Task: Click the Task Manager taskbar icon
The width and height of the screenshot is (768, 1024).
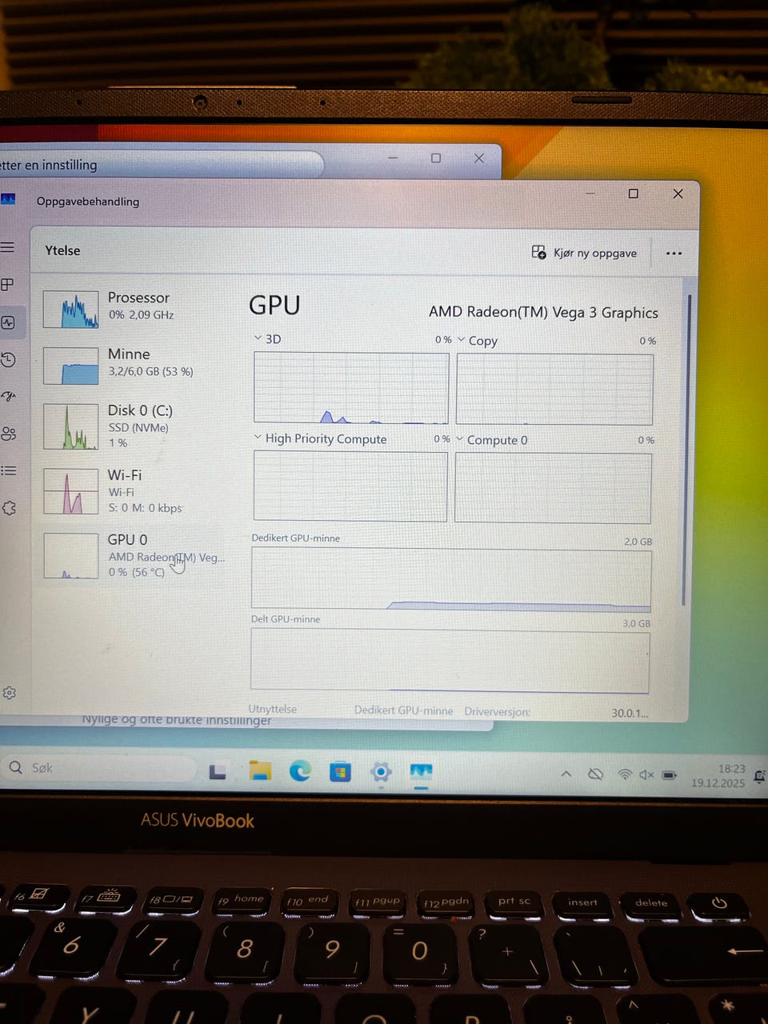Action: pyautogui.click(x=421, y=773)
